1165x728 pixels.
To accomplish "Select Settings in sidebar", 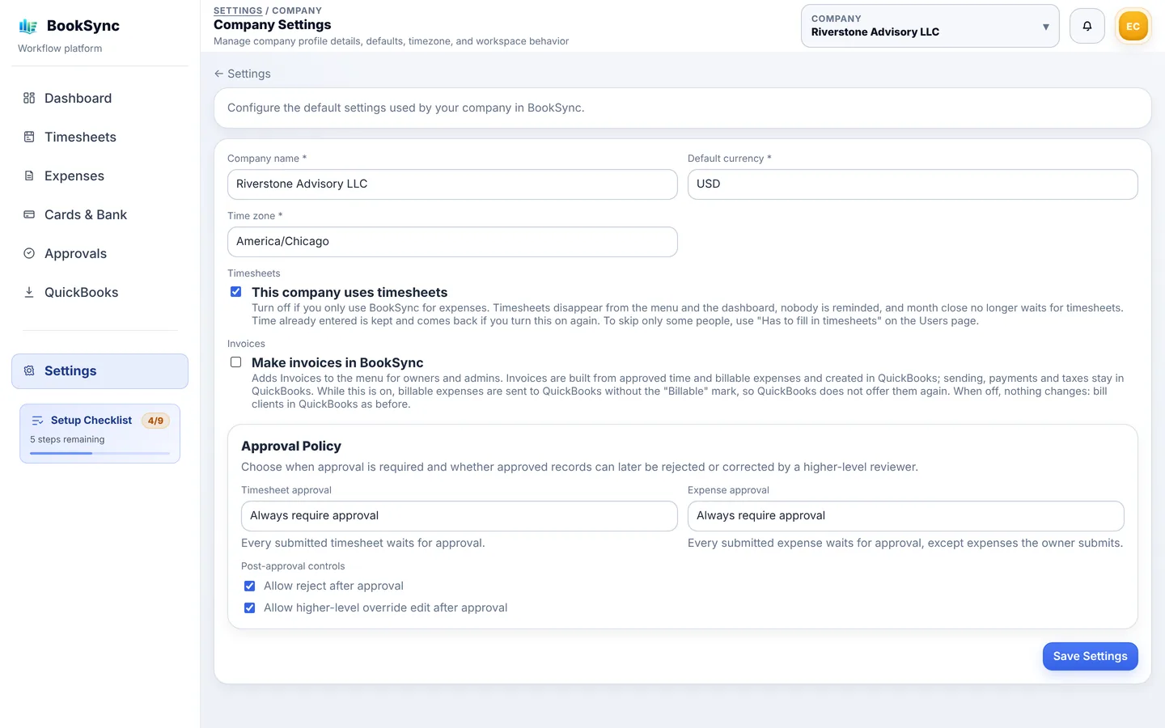I will [100, 370].
